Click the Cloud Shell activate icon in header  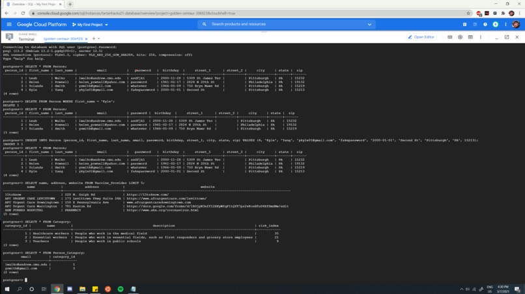tap(475, 25)
